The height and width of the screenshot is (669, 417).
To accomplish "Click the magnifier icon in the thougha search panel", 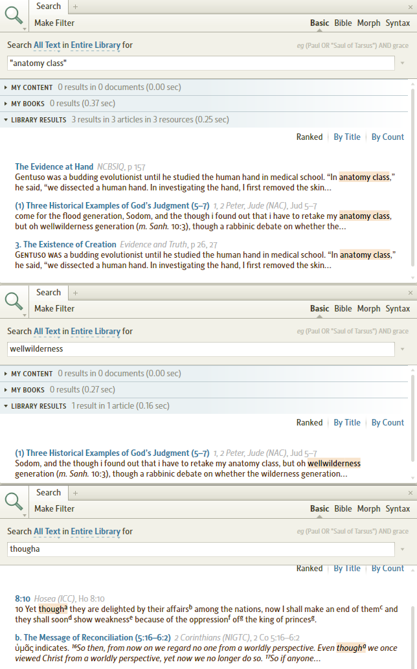I will click(14, 501).
